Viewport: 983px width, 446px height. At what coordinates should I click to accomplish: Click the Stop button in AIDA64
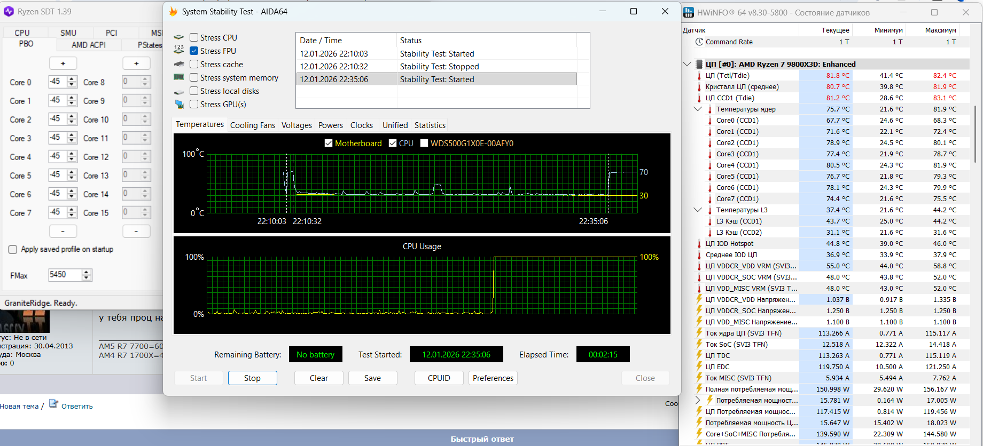[x=252, y=378]
